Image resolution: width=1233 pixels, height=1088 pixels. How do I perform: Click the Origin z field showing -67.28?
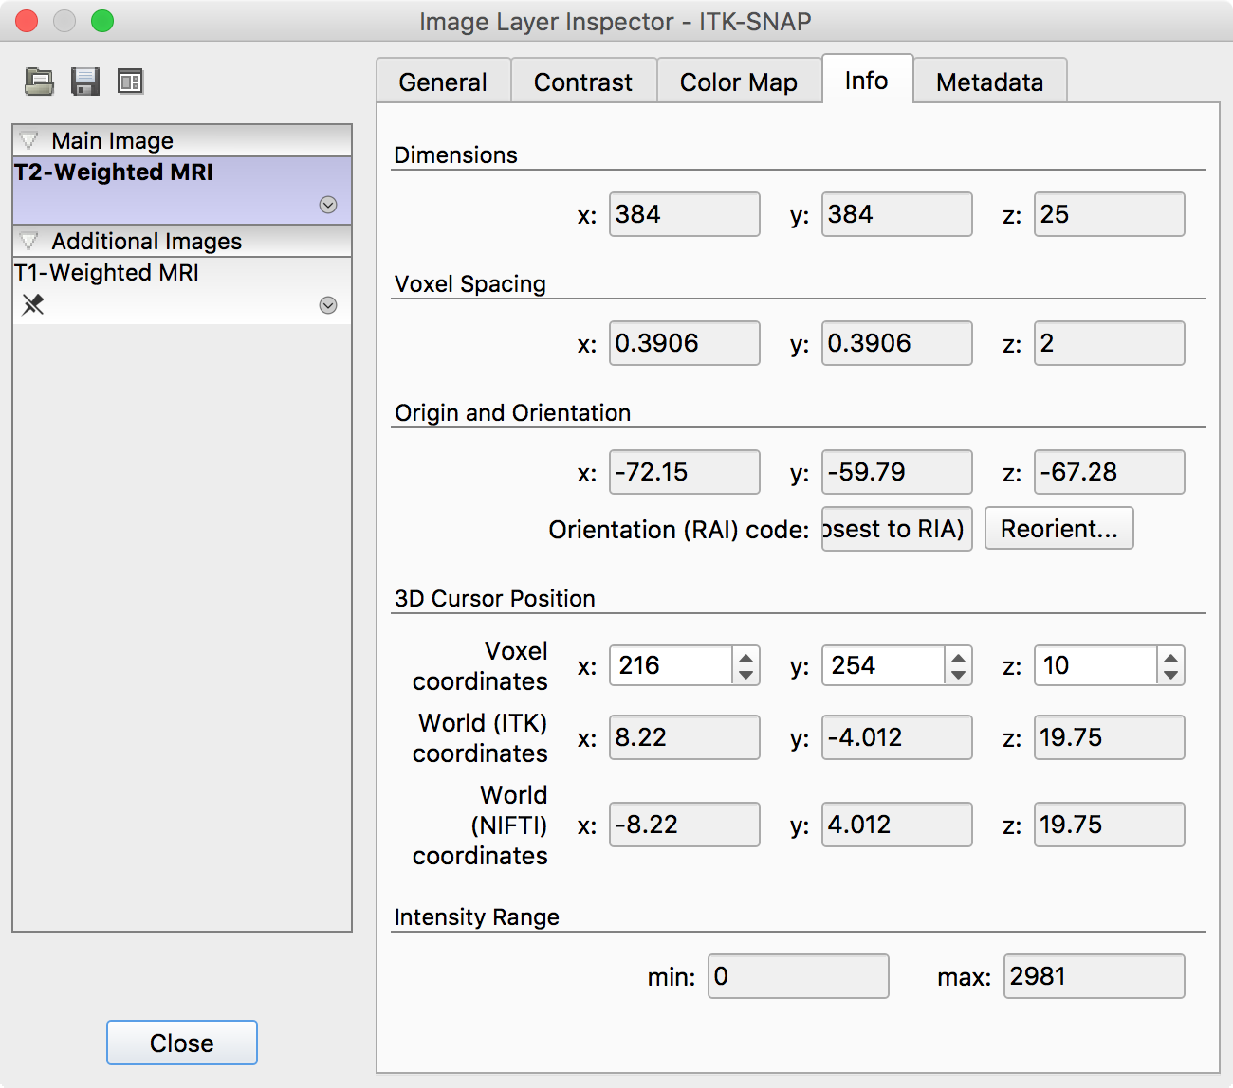click(x=1110, y=472)
